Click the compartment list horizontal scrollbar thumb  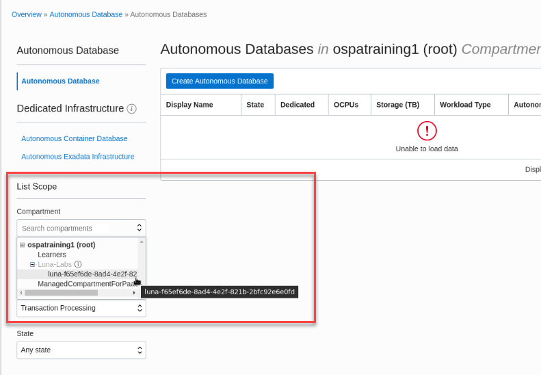tap(62, 293)
